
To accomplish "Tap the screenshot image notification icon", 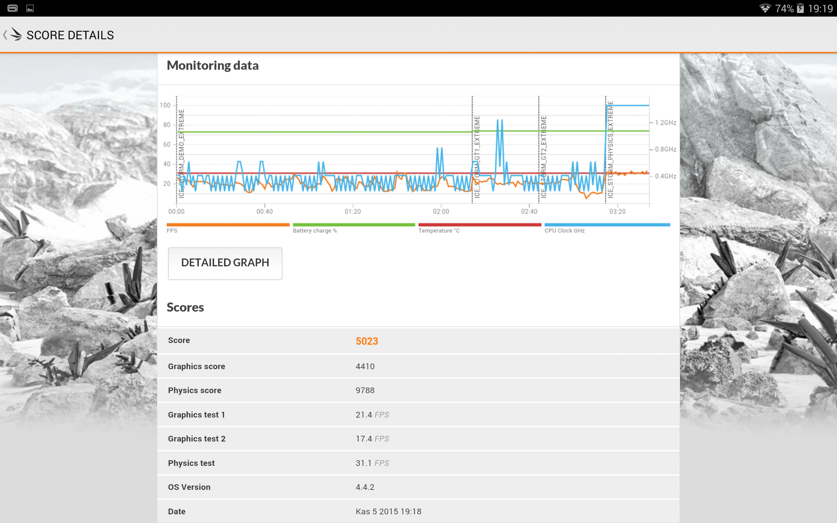I will tap(30, 8).
